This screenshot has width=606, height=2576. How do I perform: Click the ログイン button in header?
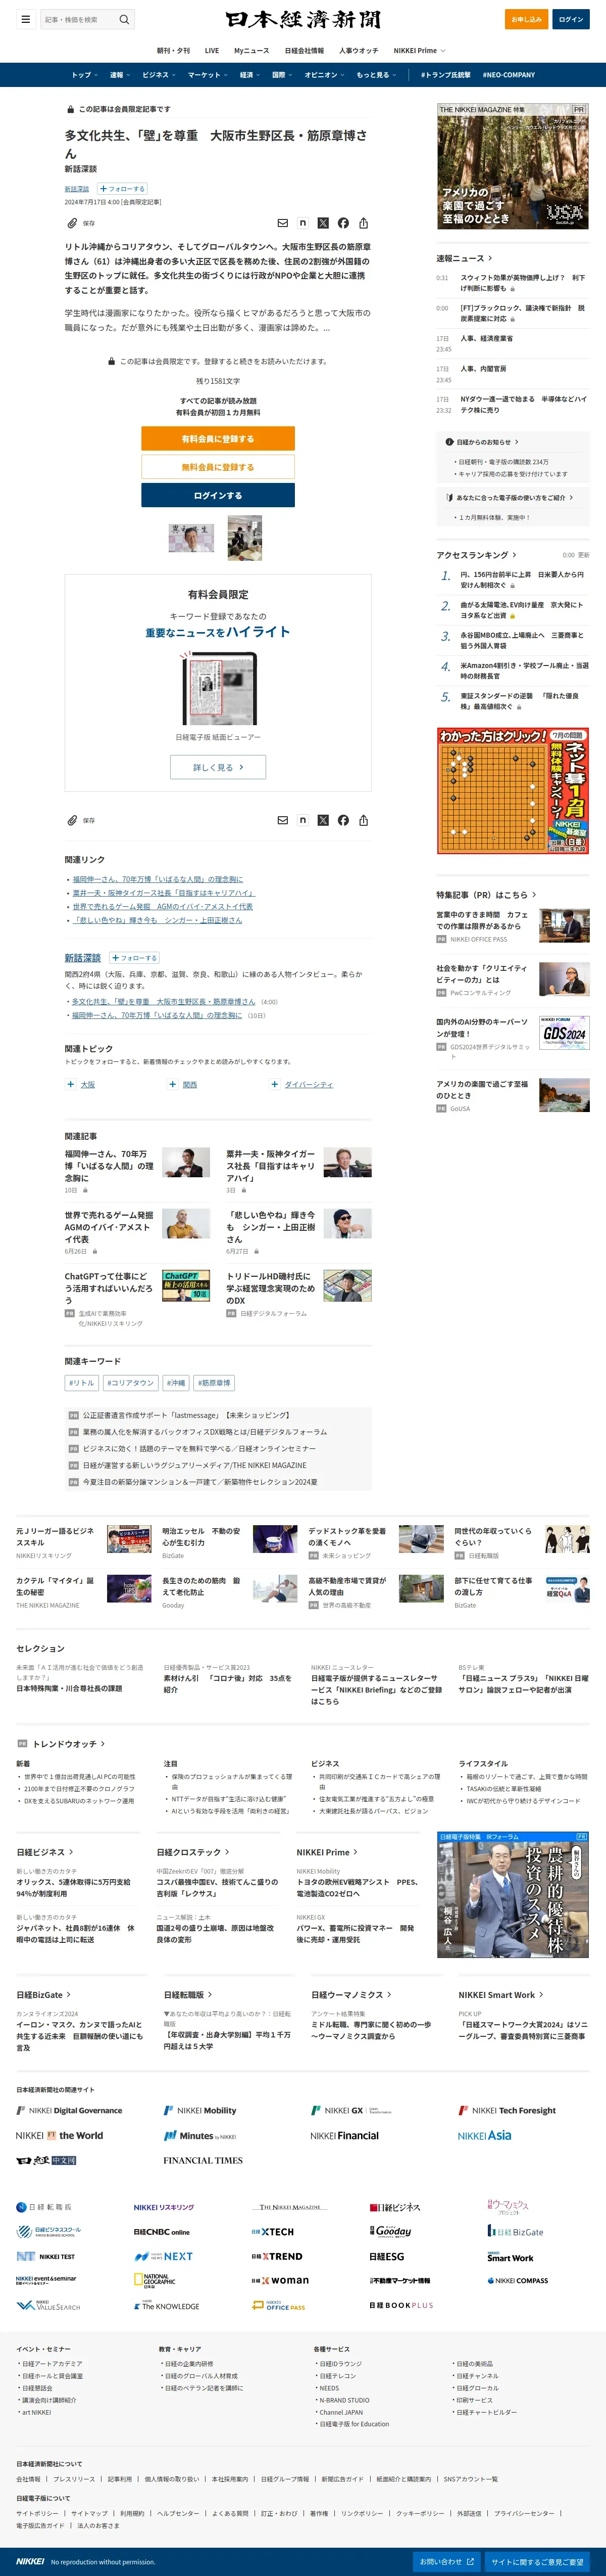coord(571,19)
